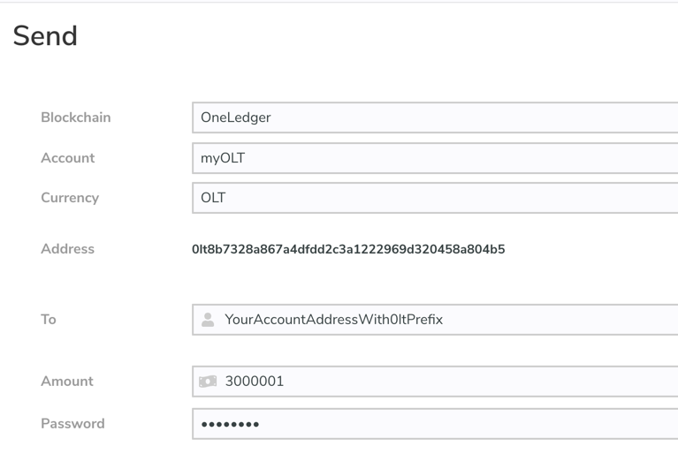Expand the Currency dropdown showing OLT
Viewport: 678px width, 454px height.
click(435, 198)
